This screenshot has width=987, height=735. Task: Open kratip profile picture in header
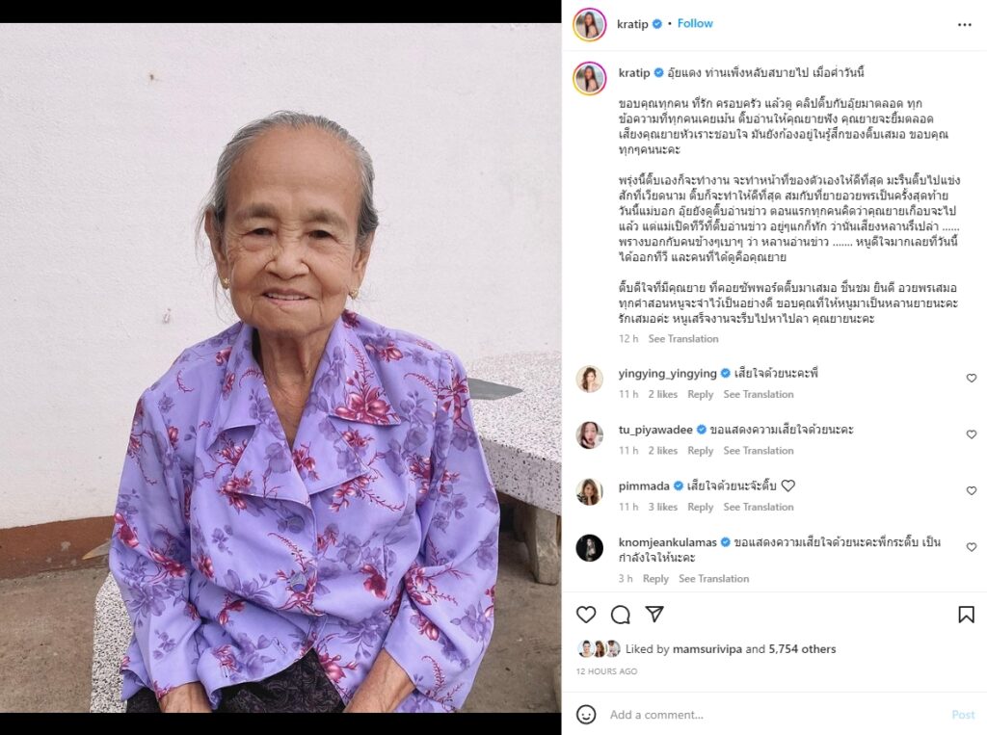point(589,24)
